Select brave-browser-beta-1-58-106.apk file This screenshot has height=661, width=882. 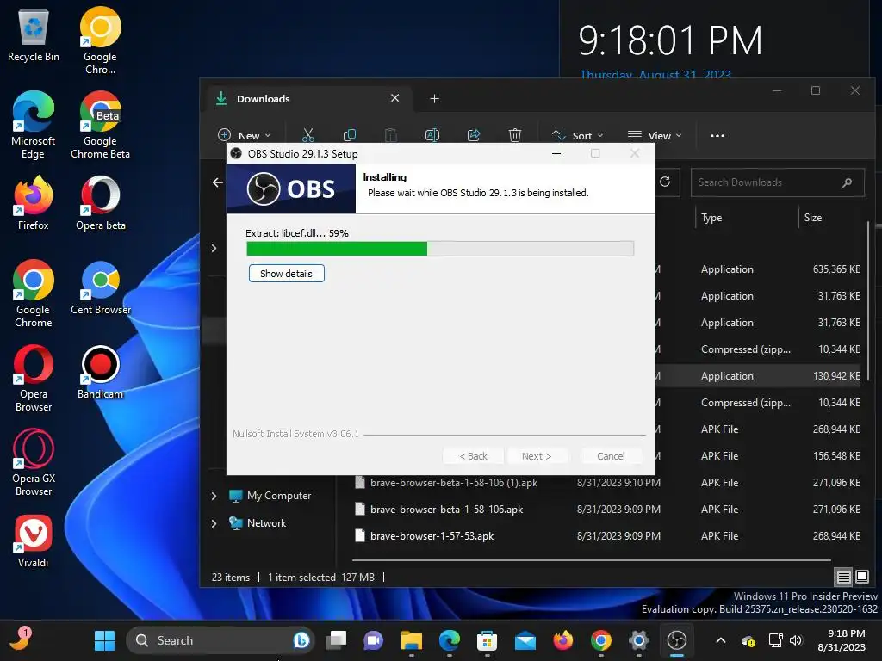click(447, 510)
